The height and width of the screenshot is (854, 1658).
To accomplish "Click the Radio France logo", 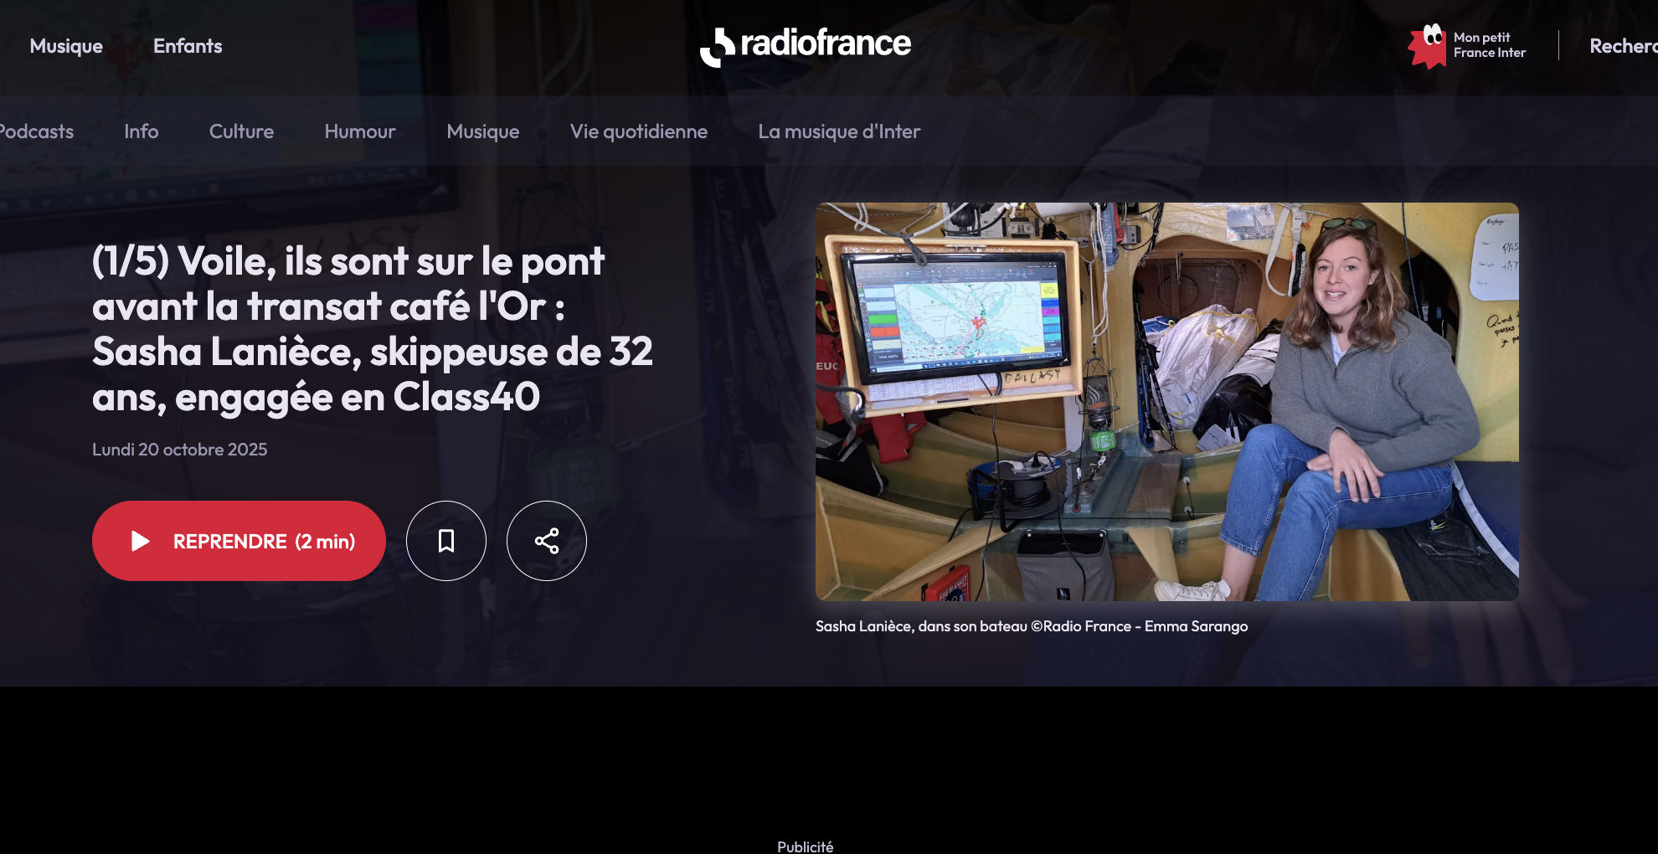I will [806, 46].
